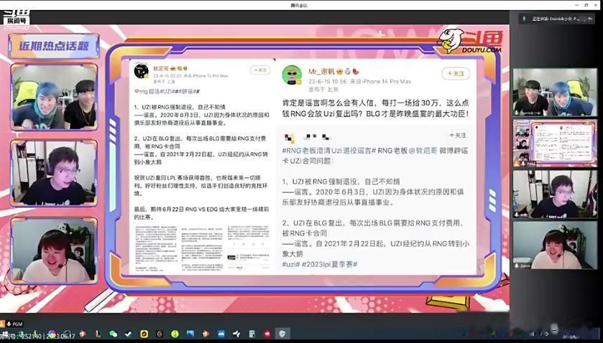The height and width of the screenshot is (343, 603).
Task: Follow 软泥哥 with the +关注 button
Action: click(x=260, y=70)
